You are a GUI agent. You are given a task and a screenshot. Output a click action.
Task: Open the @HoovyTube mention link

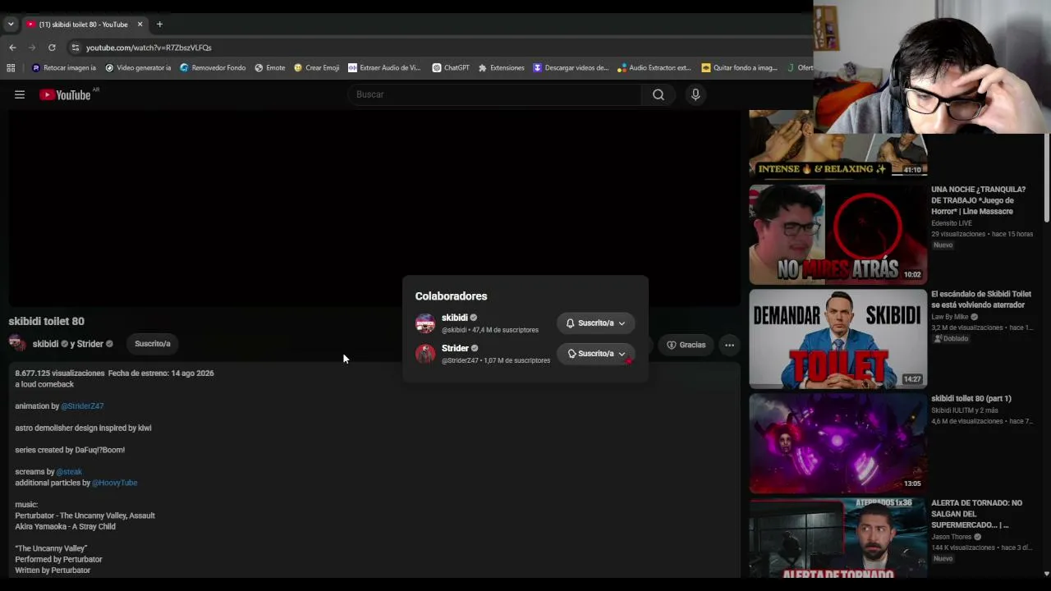pos(115,483)
